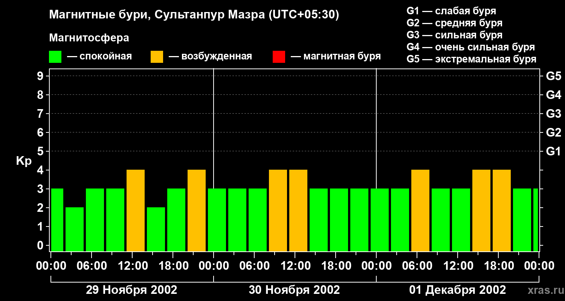Viewport: 565px width, 301px height.
Task: Click the orange bar just before 12:00 on 30 November
Action: click(x=278, y=211)
